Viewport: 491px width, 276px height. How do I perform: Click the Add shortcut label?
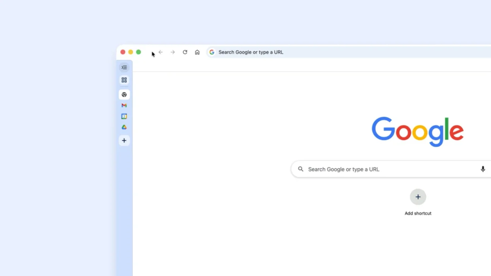418,213
